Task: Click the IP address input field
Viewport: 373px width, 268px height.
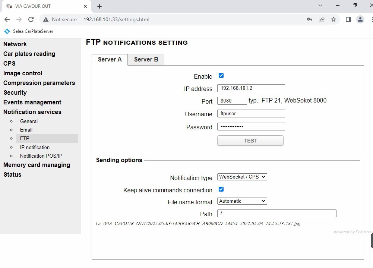Action: 251,88
